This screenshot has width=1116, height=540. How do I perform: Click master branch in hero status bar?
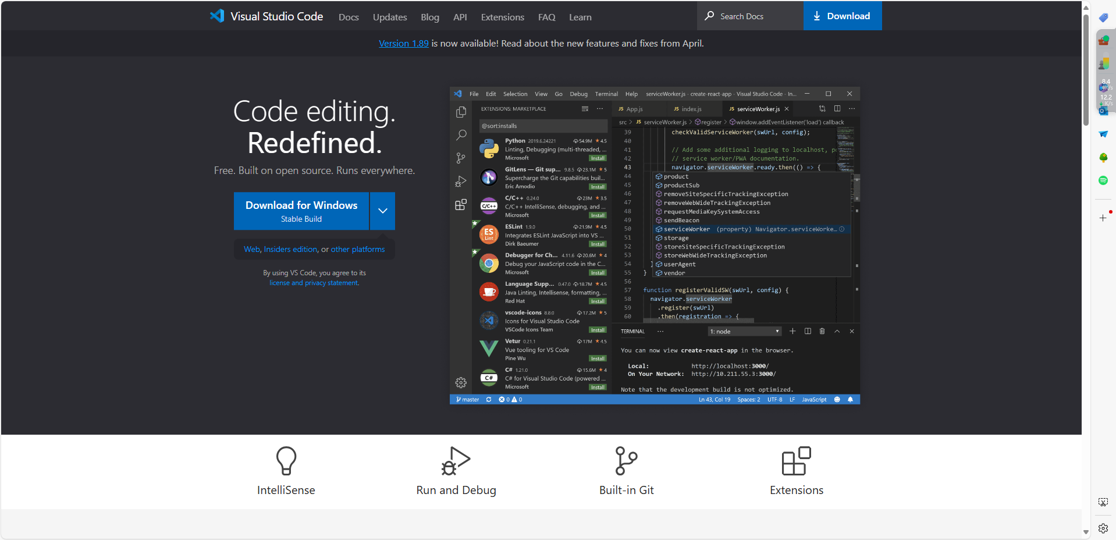point(467,400)
